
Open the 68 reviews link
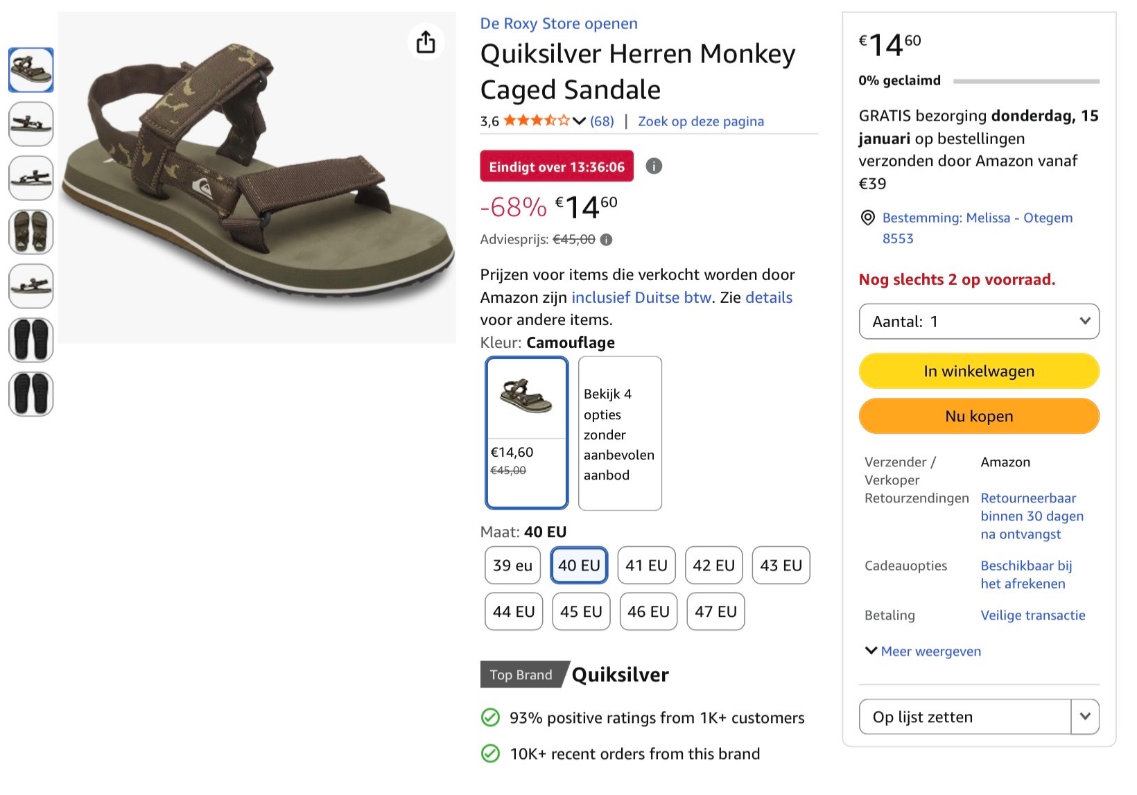(x=602, y=121)
